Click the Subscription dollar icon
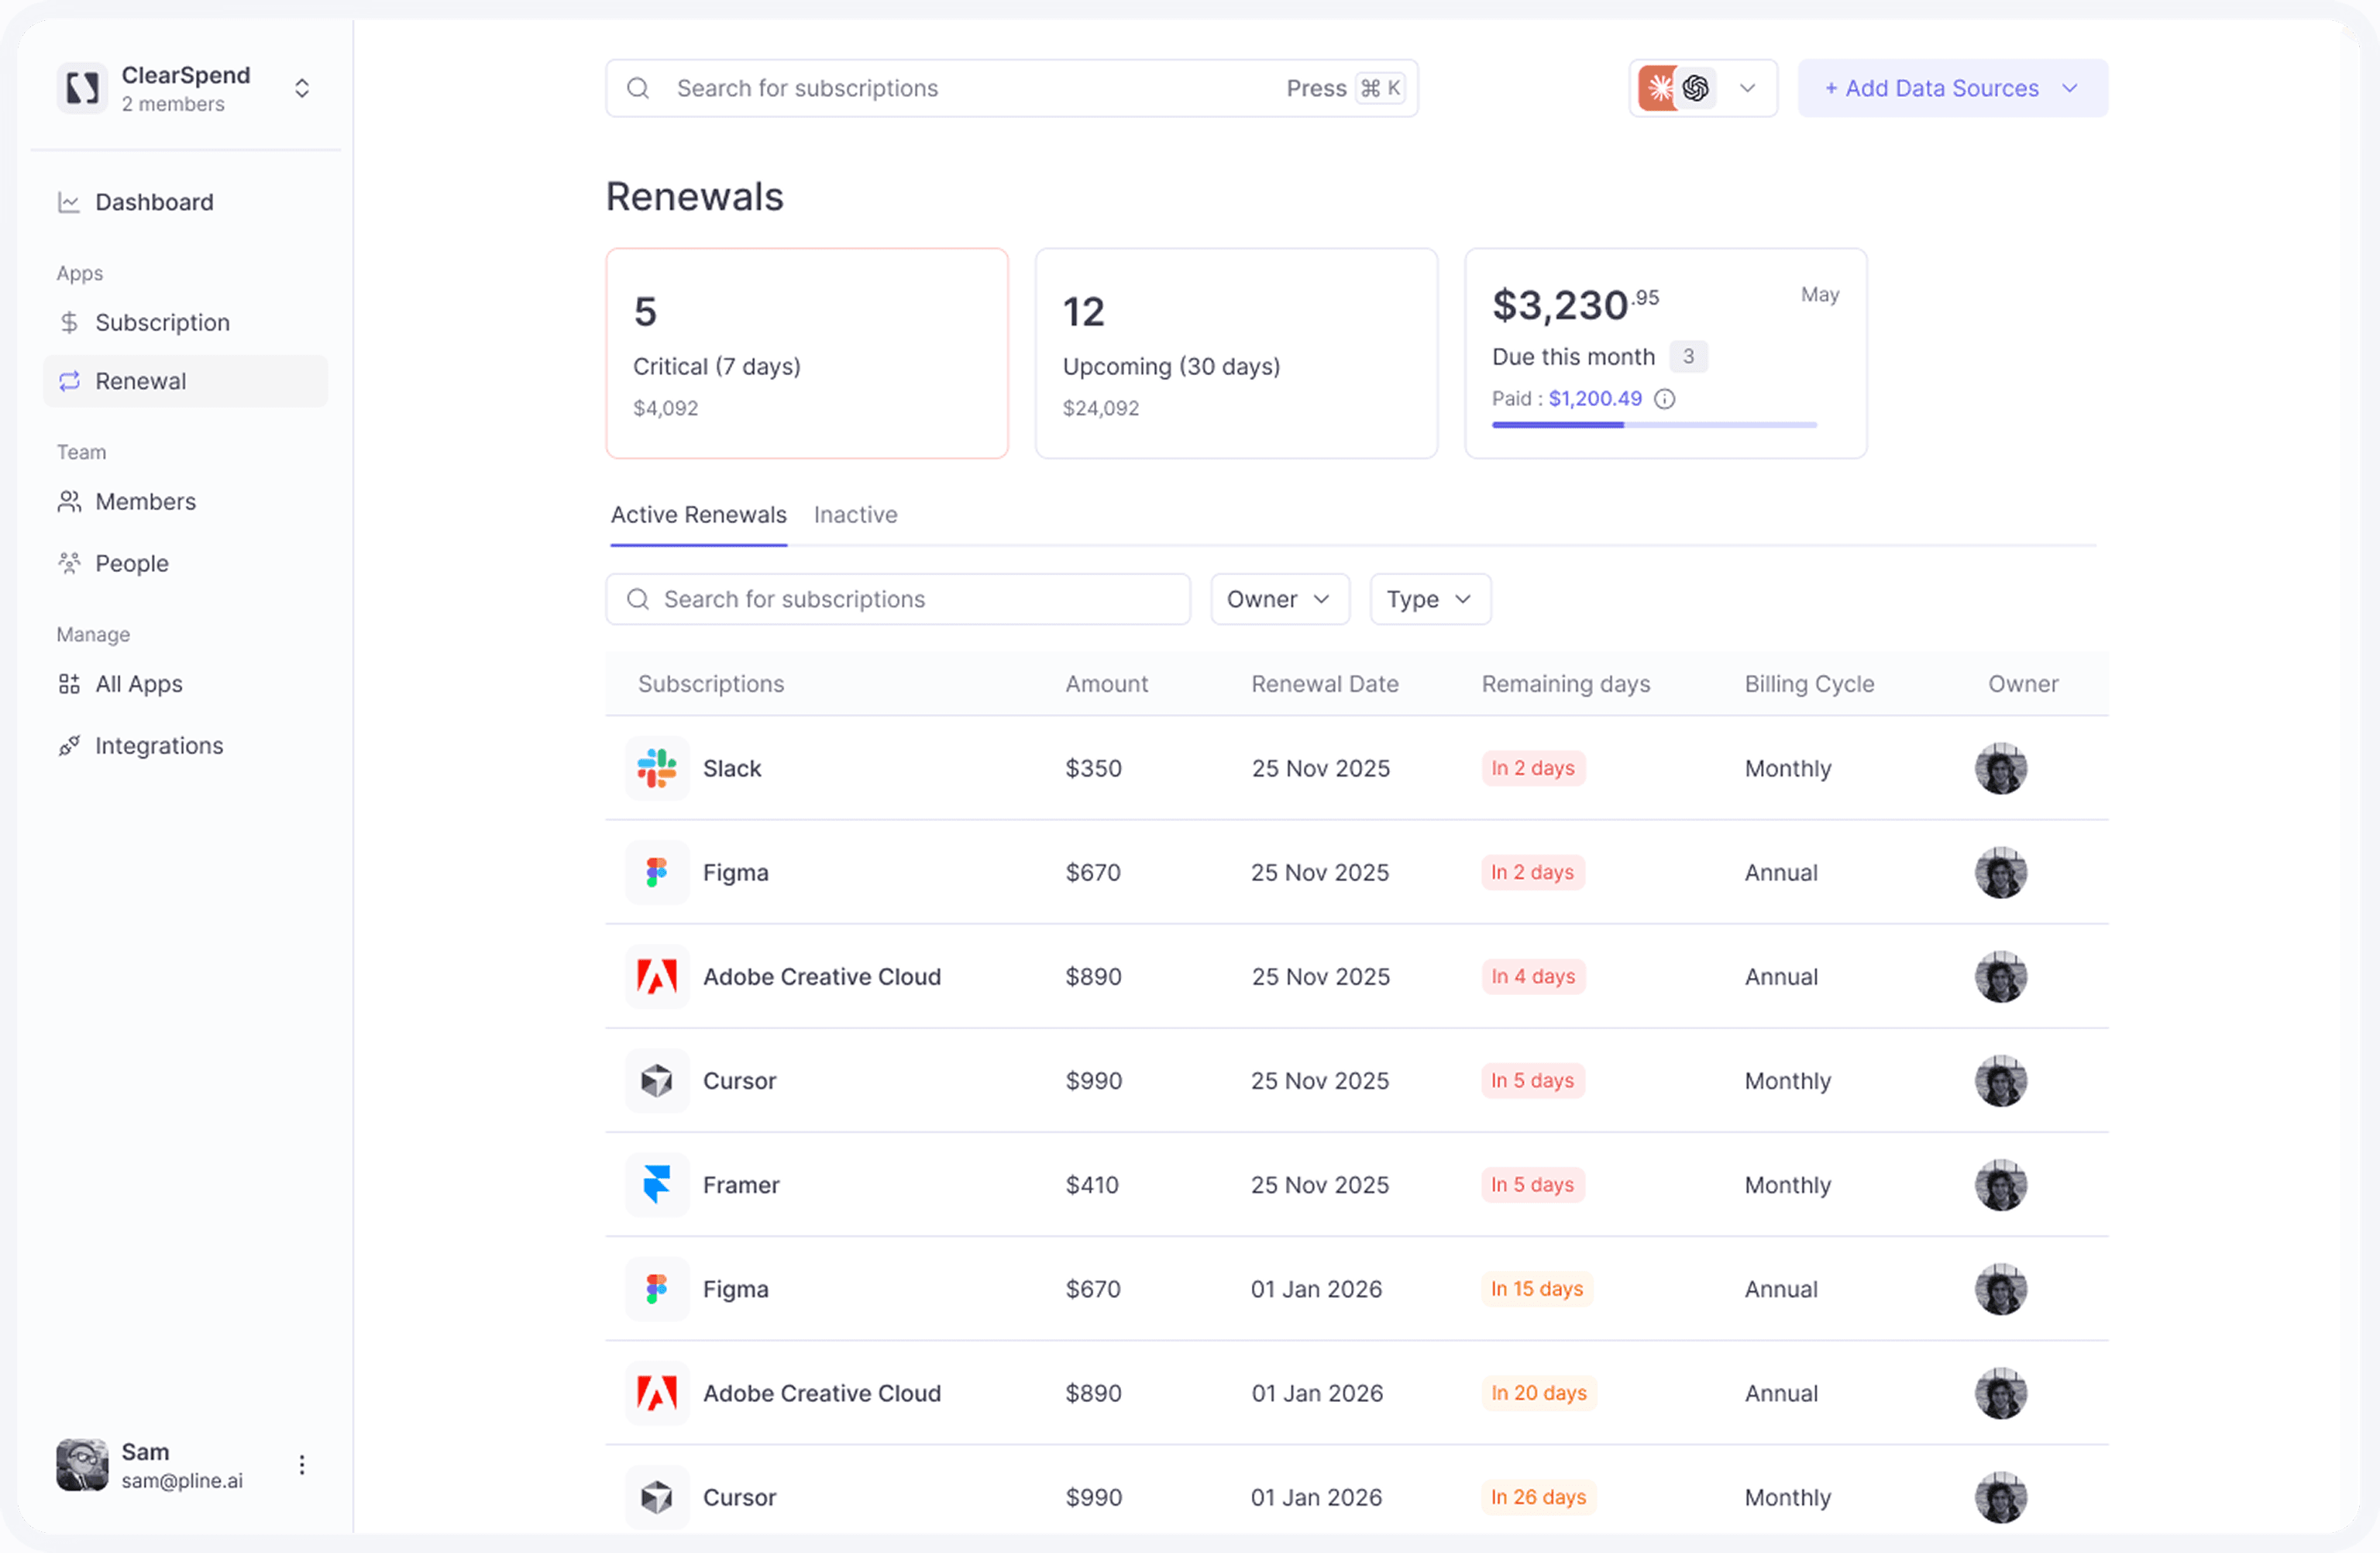The height and width of the screenshot is (1553, 2380). [x=69, y=322]
